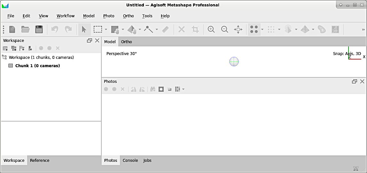Switch to the Jobs tab

click(x=147, y=160)
